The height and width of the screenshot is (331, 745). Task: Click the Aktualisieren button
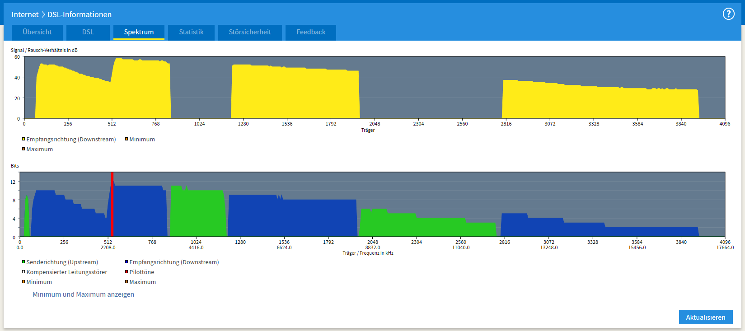[x=706, y=317]
